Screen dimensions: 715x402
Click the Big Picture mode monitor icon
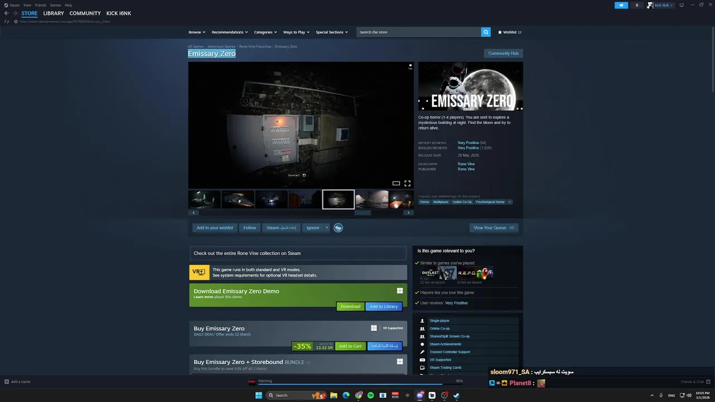click(x=681, y=5)
